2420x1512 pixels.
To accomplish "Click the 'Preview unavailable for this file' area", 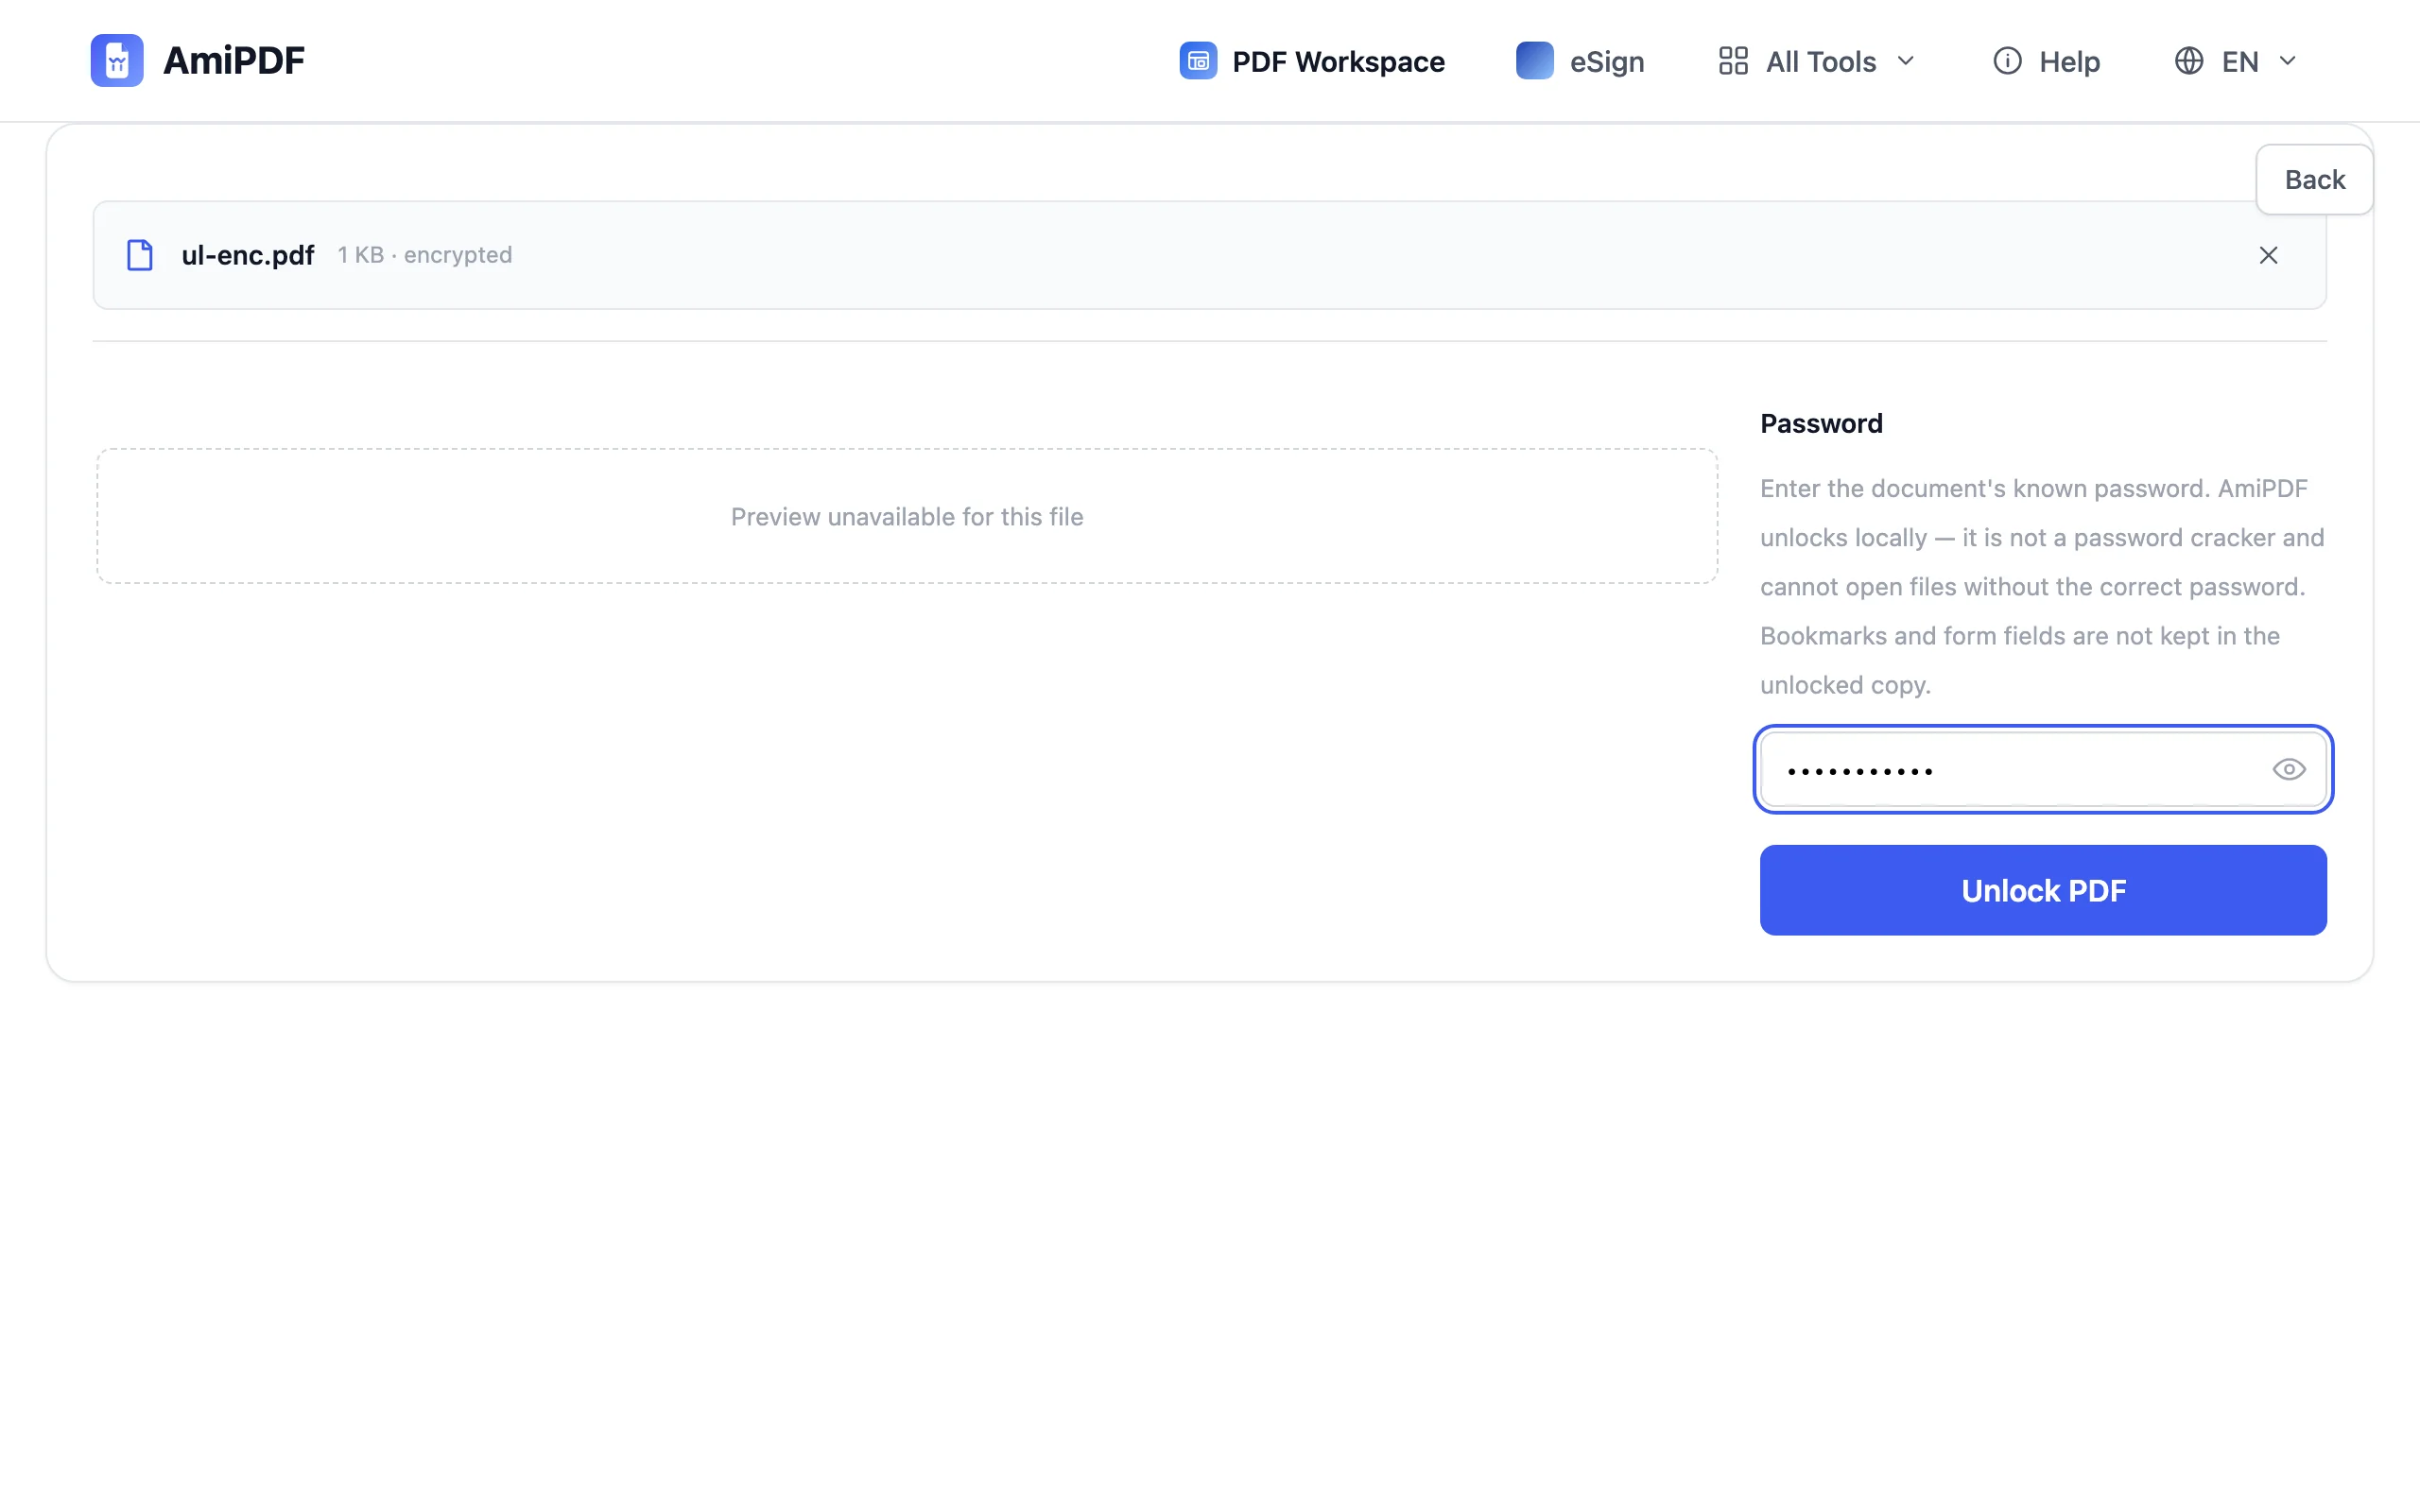I will point(907,516).
